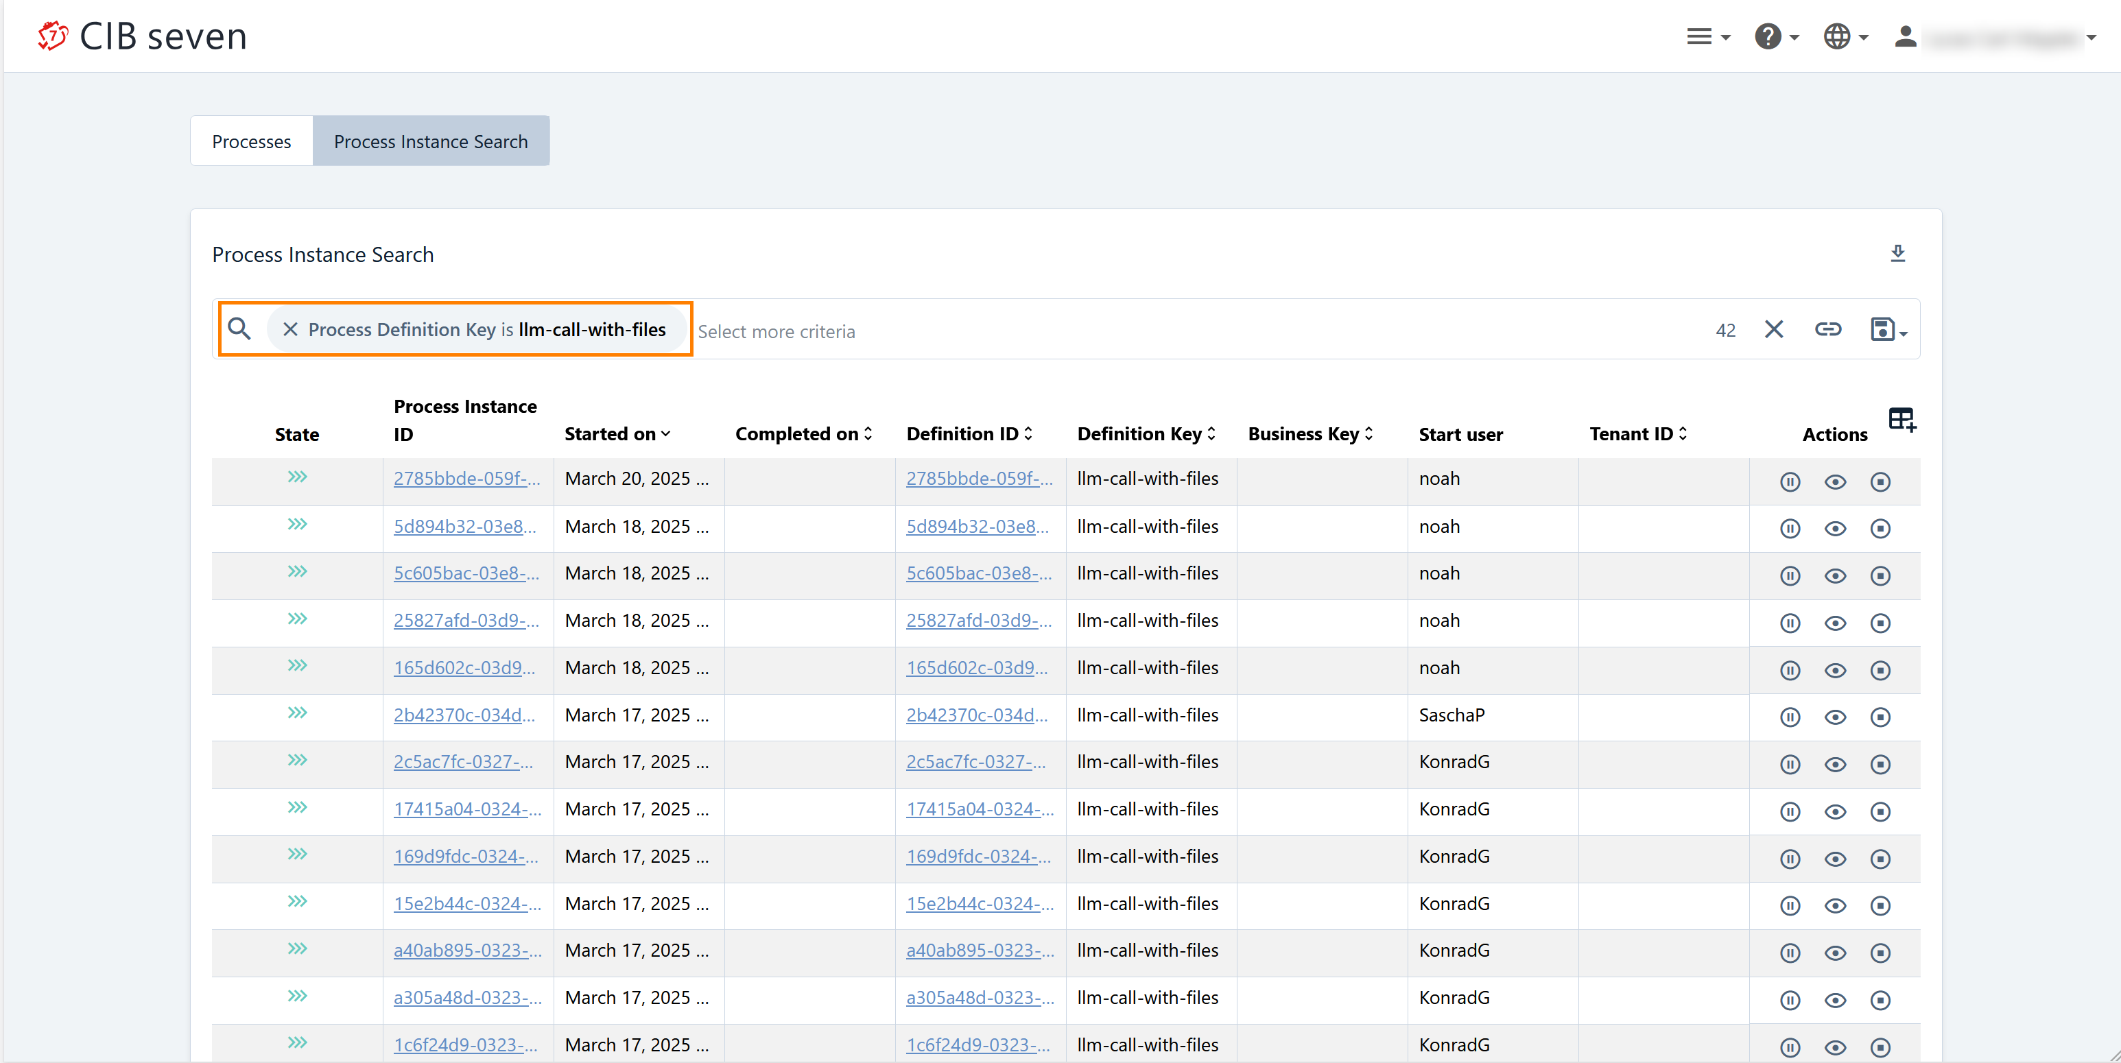Click the magnifying glass search icon
Image resolution: width=2121 pixels, height=1063 pixels.
point(239,329)
